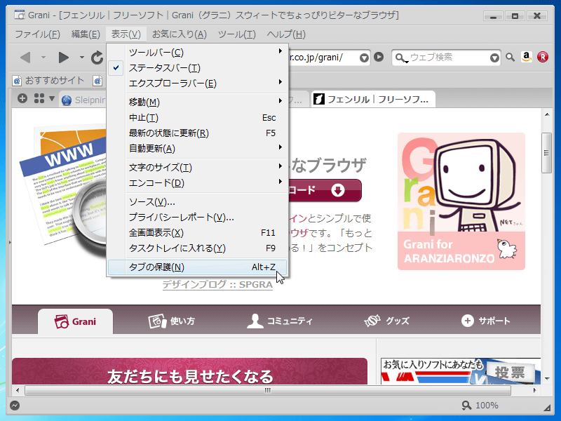
Task: Click the Go button beside the address bar
Action: 379,57
